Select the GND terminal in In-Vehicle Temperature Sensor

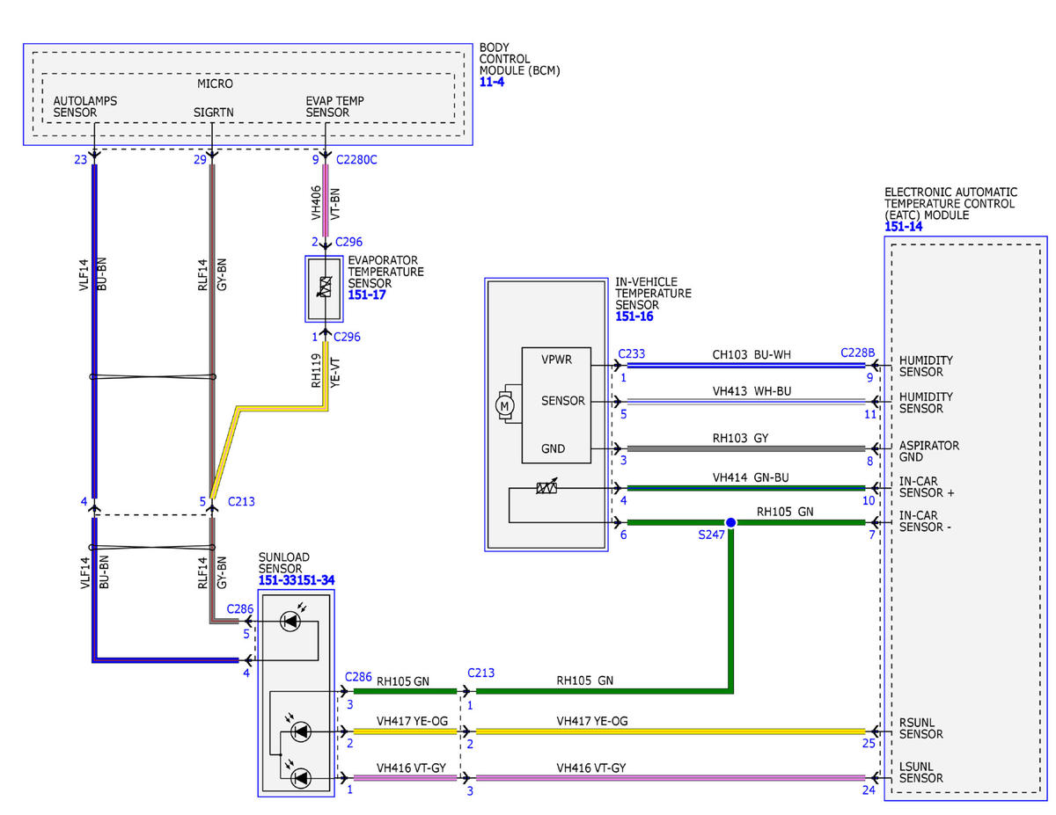(554, 449)
